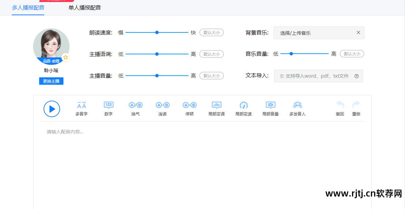Image resolution: width=405 pixels, height=209 pixels.
Task: Click the 主播语调 slider handle
Action: [x=157, y=54]
